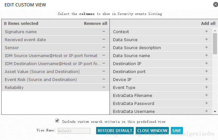Toggle Include custom search criteria checkbox
The height and width of the screenshot is (140, 218).
(x=57, y=121)
